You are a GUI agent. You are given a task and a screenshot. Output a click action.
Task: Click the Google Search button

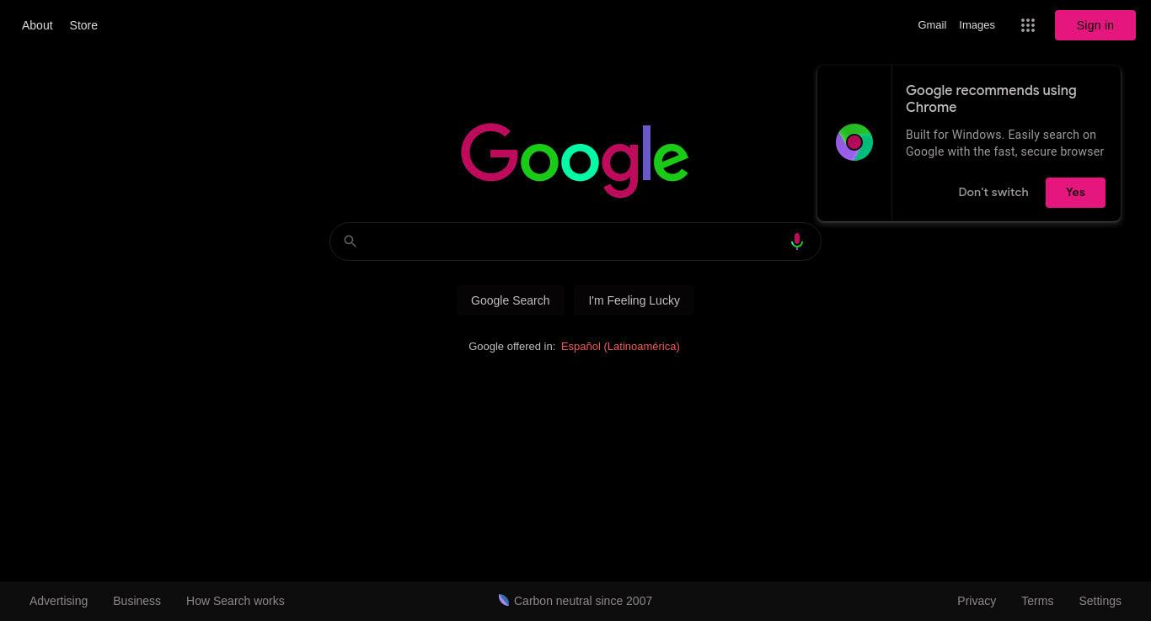510,300
